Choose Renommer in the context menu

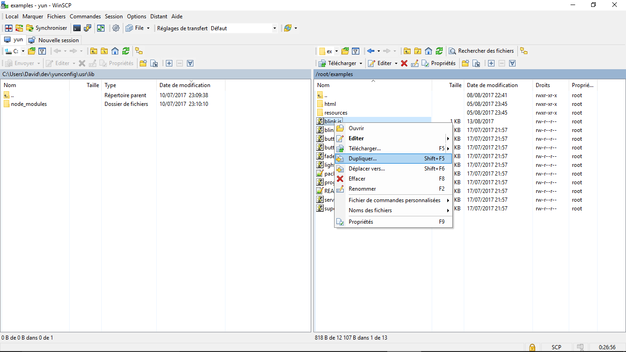[x=393, y=189]
